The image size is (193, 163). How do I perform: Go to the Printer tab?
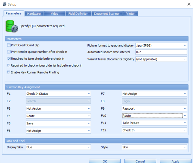click(x=130, y=14)
